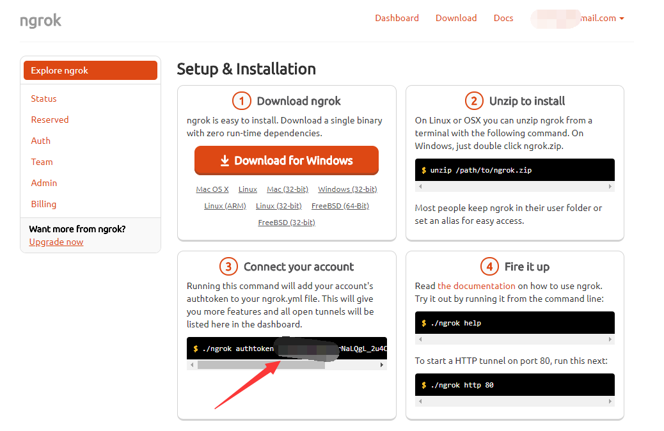Open the documentation link
The height and width of the screenshot is (431, 664).
(476, 286)
